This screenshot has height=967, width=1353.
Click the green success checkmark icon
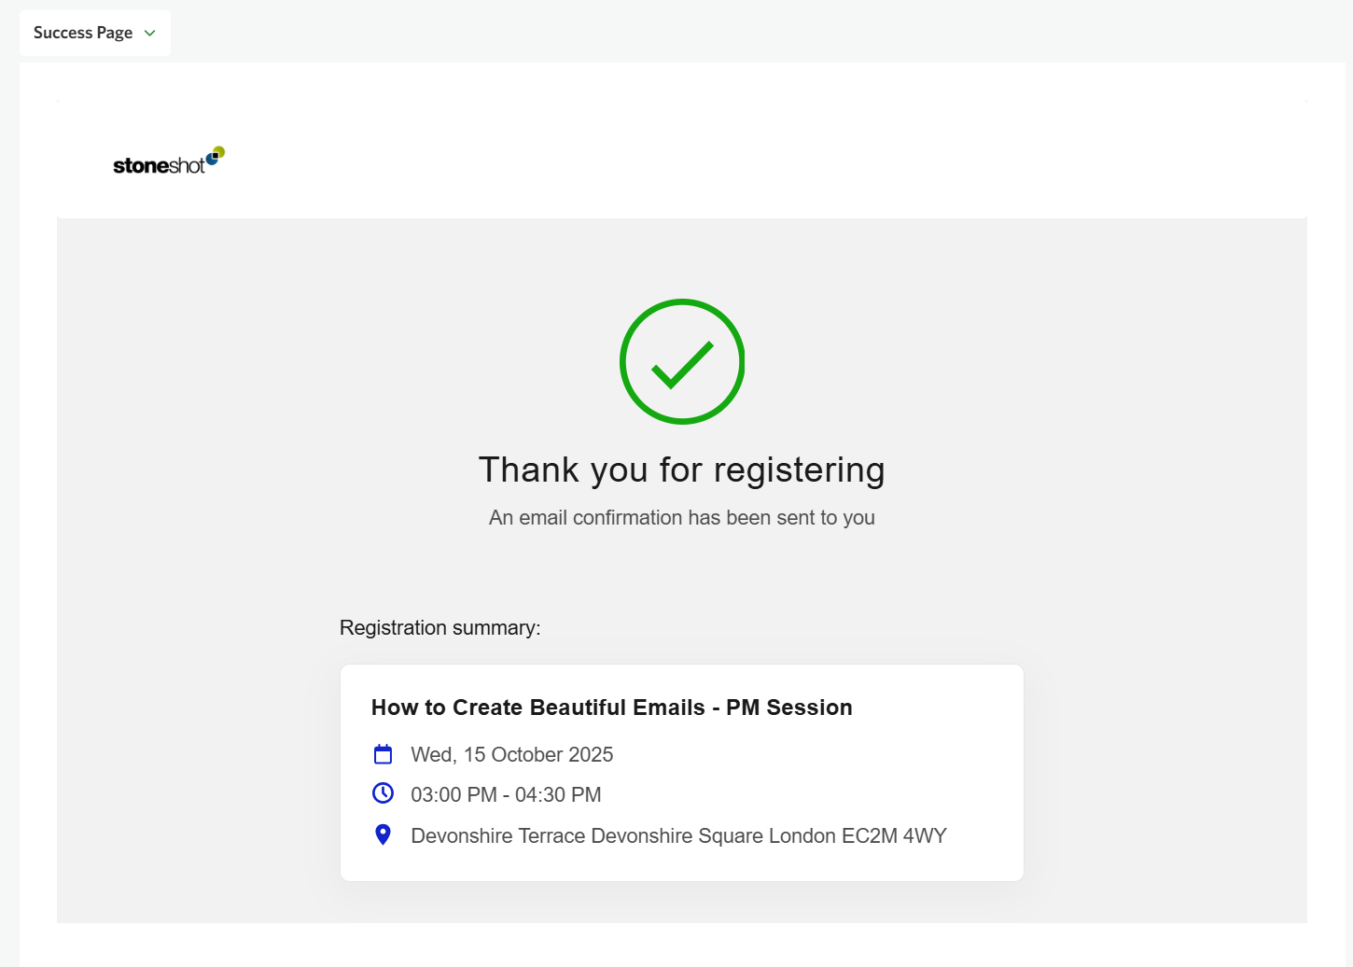click(x=682, y=362)
